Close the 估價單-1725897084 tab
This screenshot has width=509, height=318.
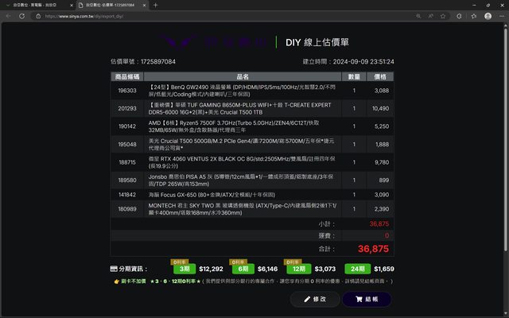click(142, 5)
